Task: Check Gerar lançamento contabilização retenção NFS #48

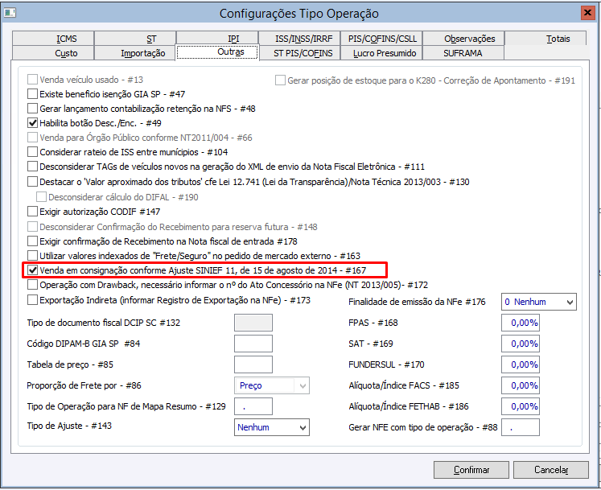Action: point(32,109)
